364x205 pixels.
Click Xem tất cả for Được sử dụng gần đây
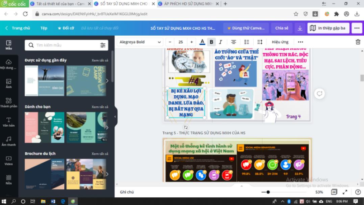(x=100, y=60)
